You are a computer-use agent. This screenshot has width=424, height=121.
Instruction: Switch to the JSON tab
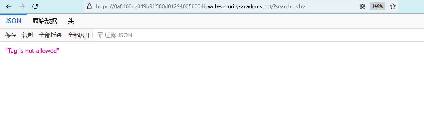(x=13, y=21)
